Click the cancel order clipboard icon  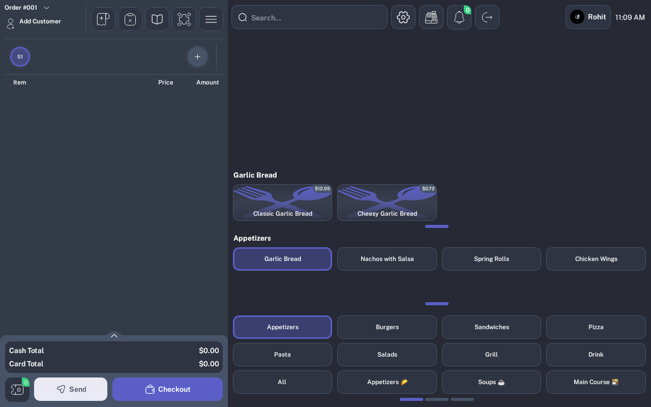130,19
